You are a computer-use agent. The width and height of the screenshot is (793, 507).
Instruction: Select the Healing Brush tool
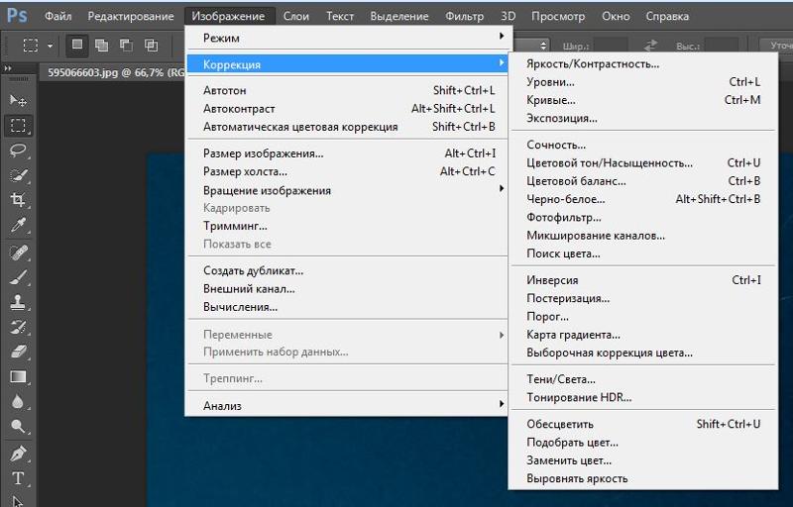18,252
